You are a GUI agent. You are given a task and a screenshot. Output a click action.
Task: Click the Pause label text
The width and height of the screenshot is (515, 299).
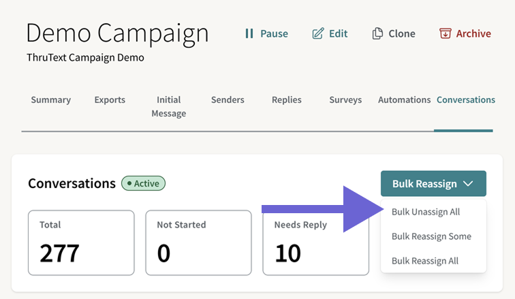click(x=275, y=33)
